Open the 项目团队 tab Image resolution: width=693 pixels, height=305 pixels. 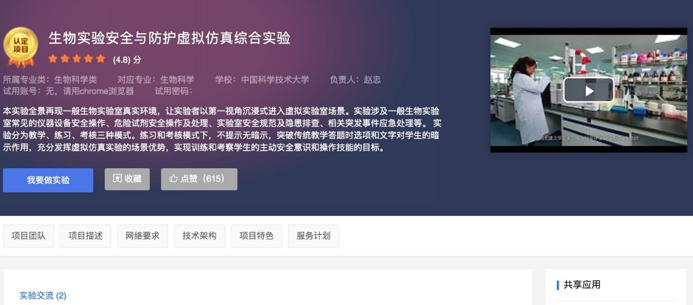pos(29,236)
